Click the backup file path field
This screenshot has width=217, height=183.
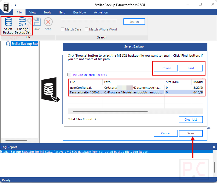point(110,68)
